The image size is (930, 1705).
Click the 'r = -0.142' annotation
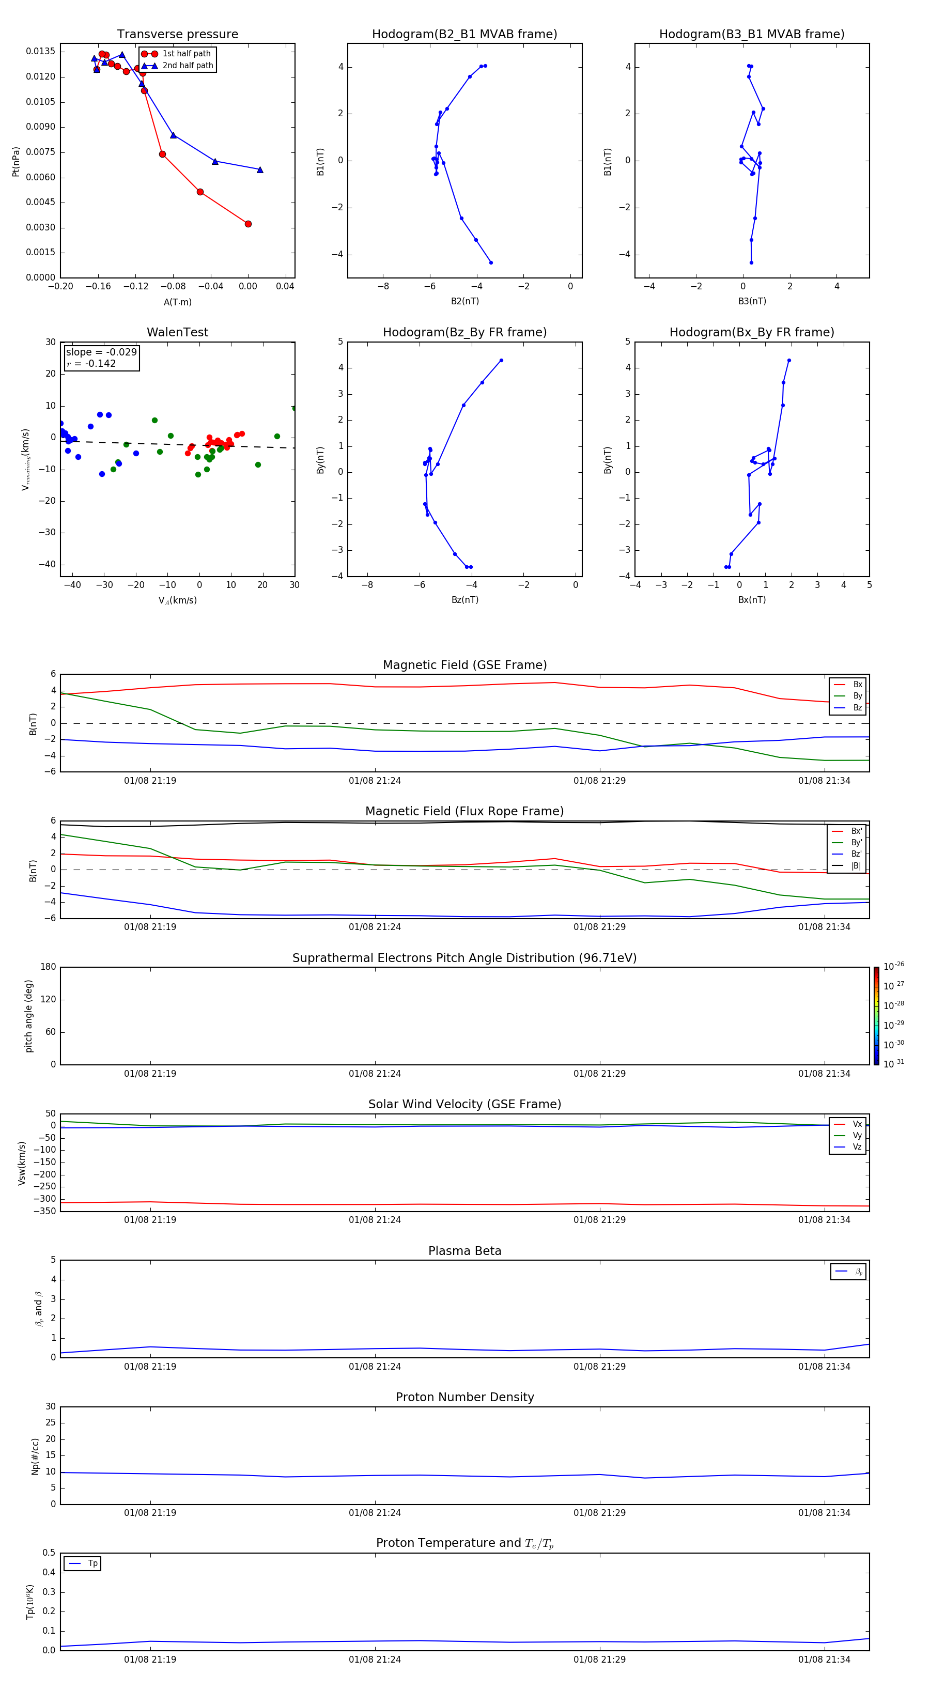click(x=91, y=363)
